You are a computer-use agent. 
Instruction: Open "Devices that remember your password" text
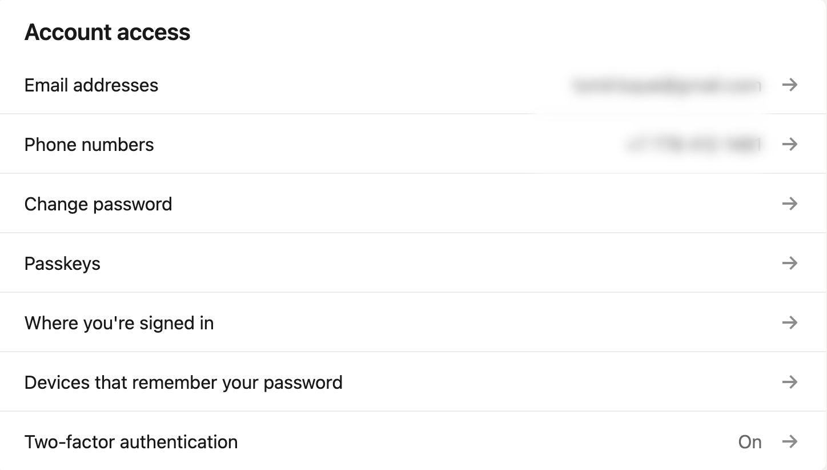[183, 383]
